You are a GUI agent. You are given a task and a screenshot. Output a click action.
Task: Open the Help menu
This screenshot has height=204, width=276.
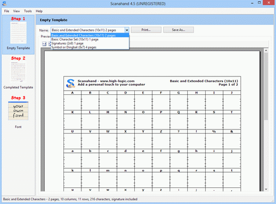coord(39,11)
